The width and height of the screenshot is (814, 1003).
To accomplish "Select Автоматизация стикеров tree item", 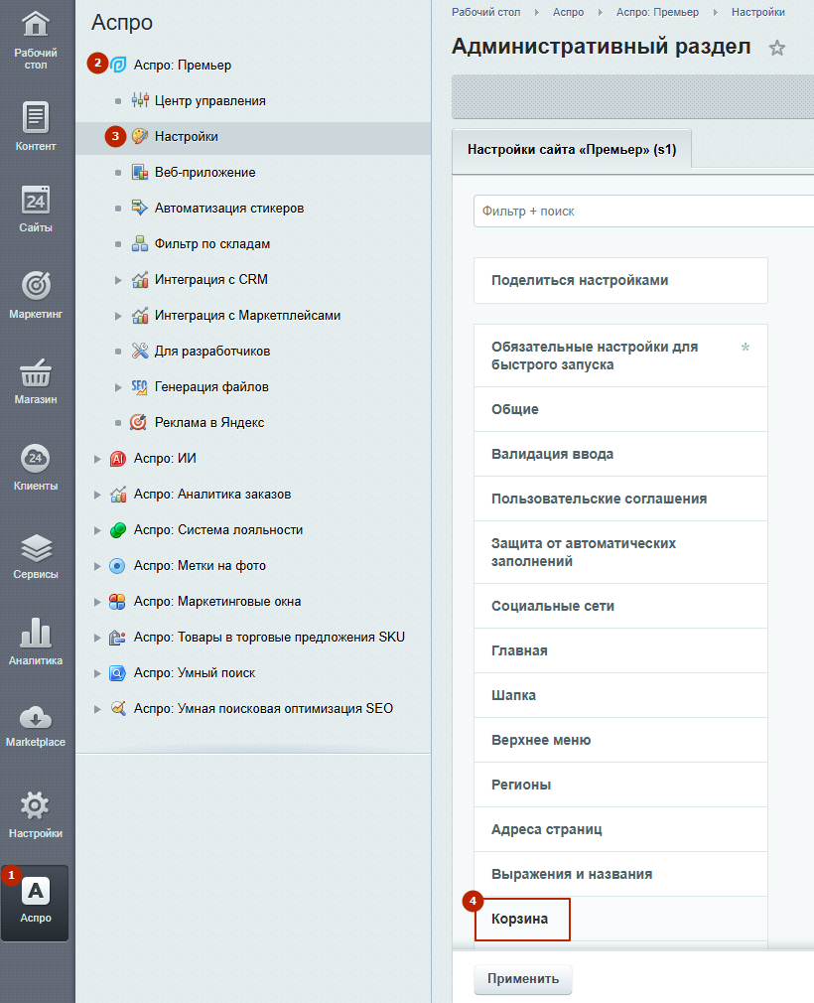I will click(229, 209).
